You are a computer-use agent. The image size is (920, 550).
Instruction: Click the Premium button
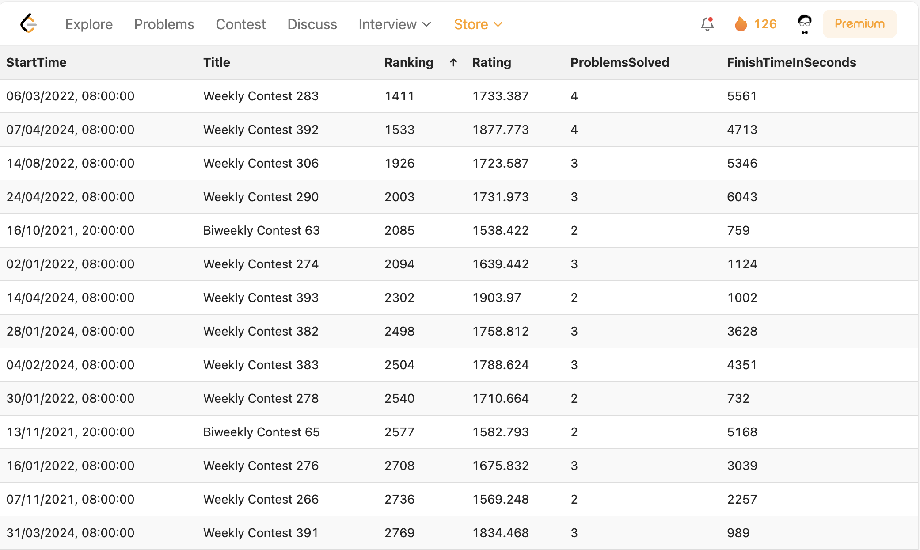[859, 24]
